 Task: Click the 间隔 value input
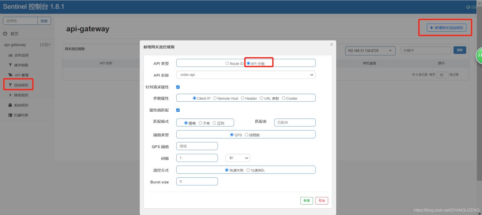pos(197,158)
